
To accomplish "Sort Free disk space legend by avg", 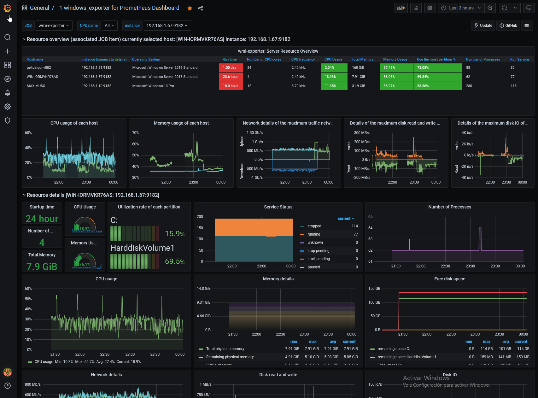I will coord(506,342).
